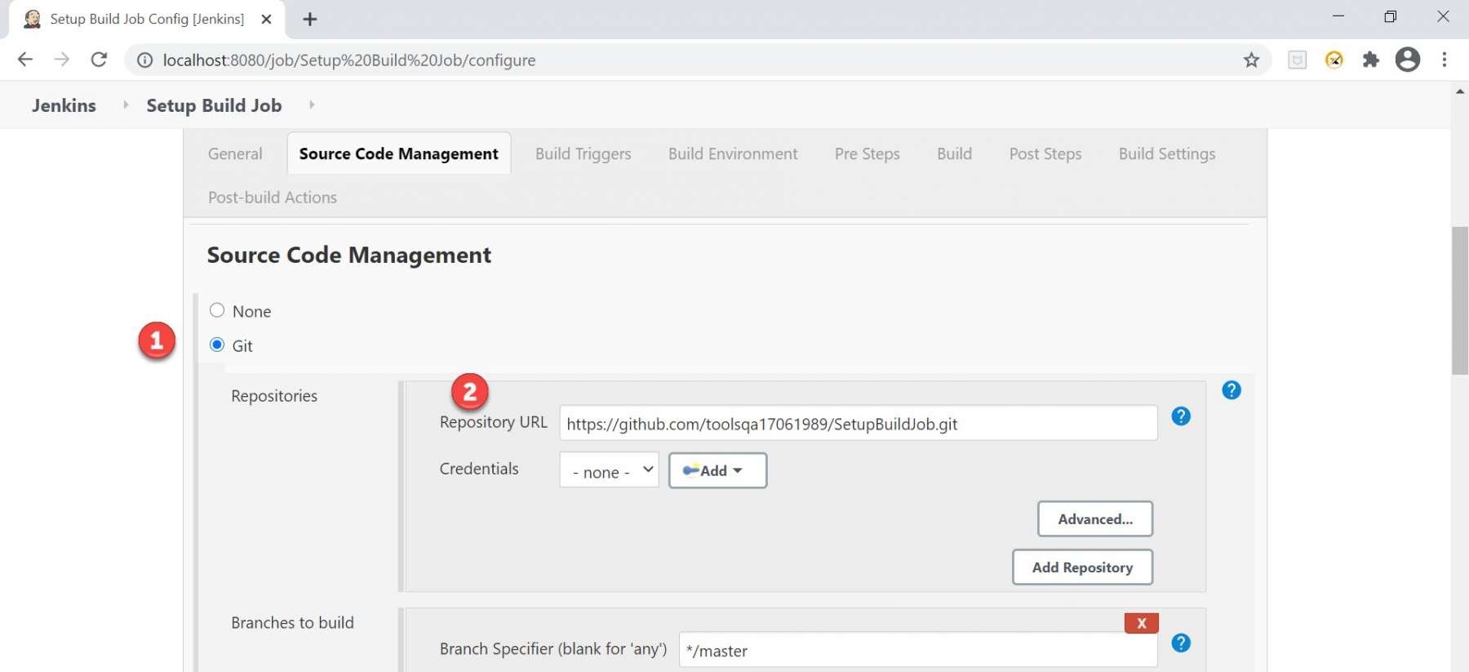1469x672 pixels.
Task: Open the browser extensions puzzle icon
Action: (1371, 60)
